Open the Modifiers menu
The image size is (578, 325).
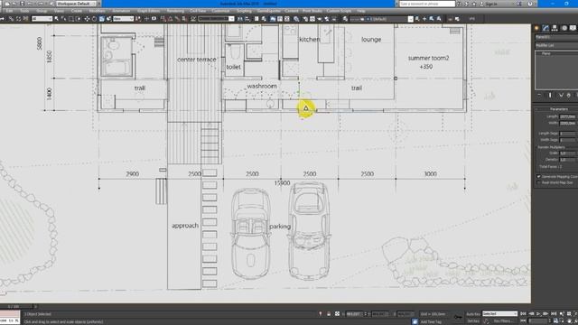pyautogui.click(x=97, y=11)
